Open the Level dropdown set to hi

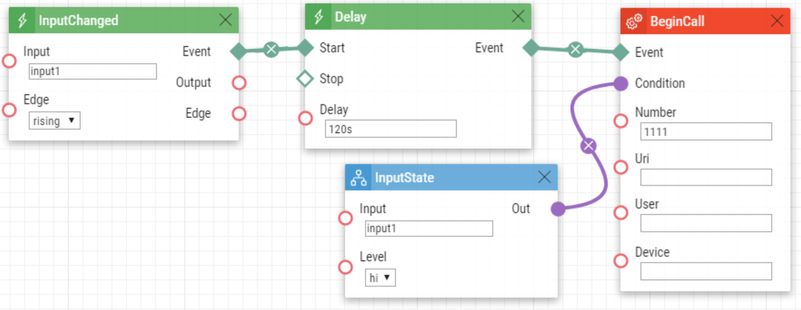pyautogui.click(x=381, y=279)
